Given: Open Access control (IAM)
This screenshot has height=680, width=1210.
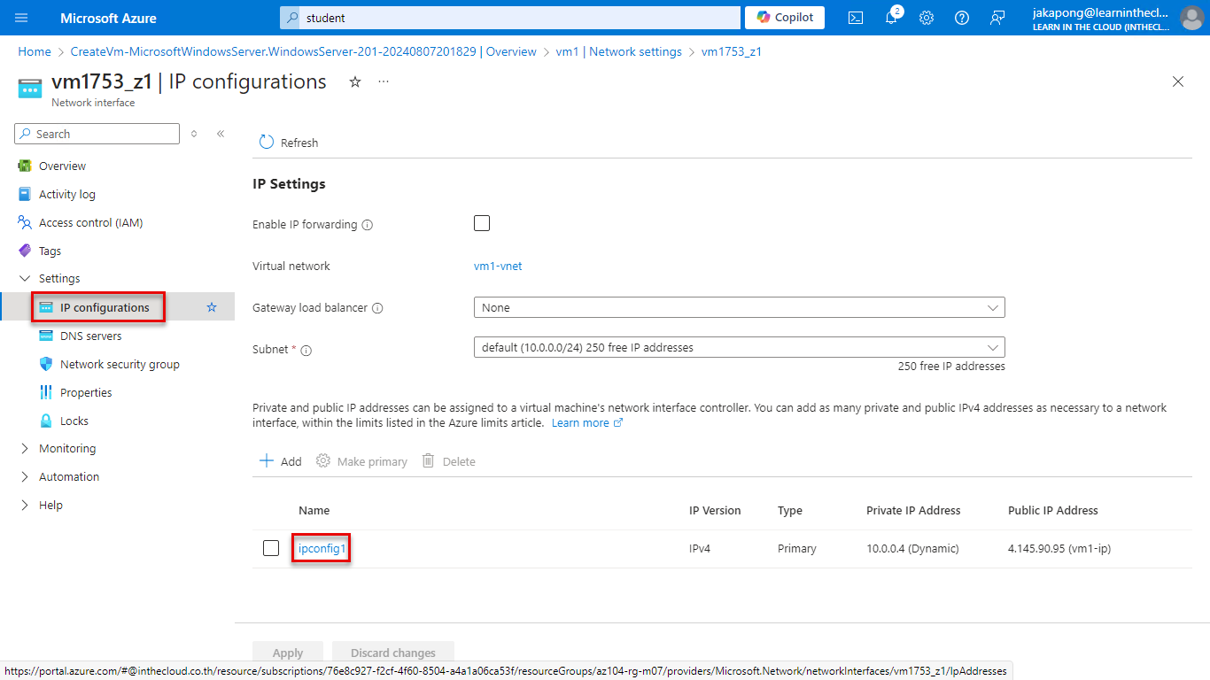Looking at the screenshot, I should tap(90, 222).
